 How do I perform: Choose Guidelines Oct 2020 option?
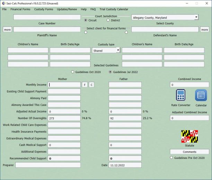[x=73, y=72]
